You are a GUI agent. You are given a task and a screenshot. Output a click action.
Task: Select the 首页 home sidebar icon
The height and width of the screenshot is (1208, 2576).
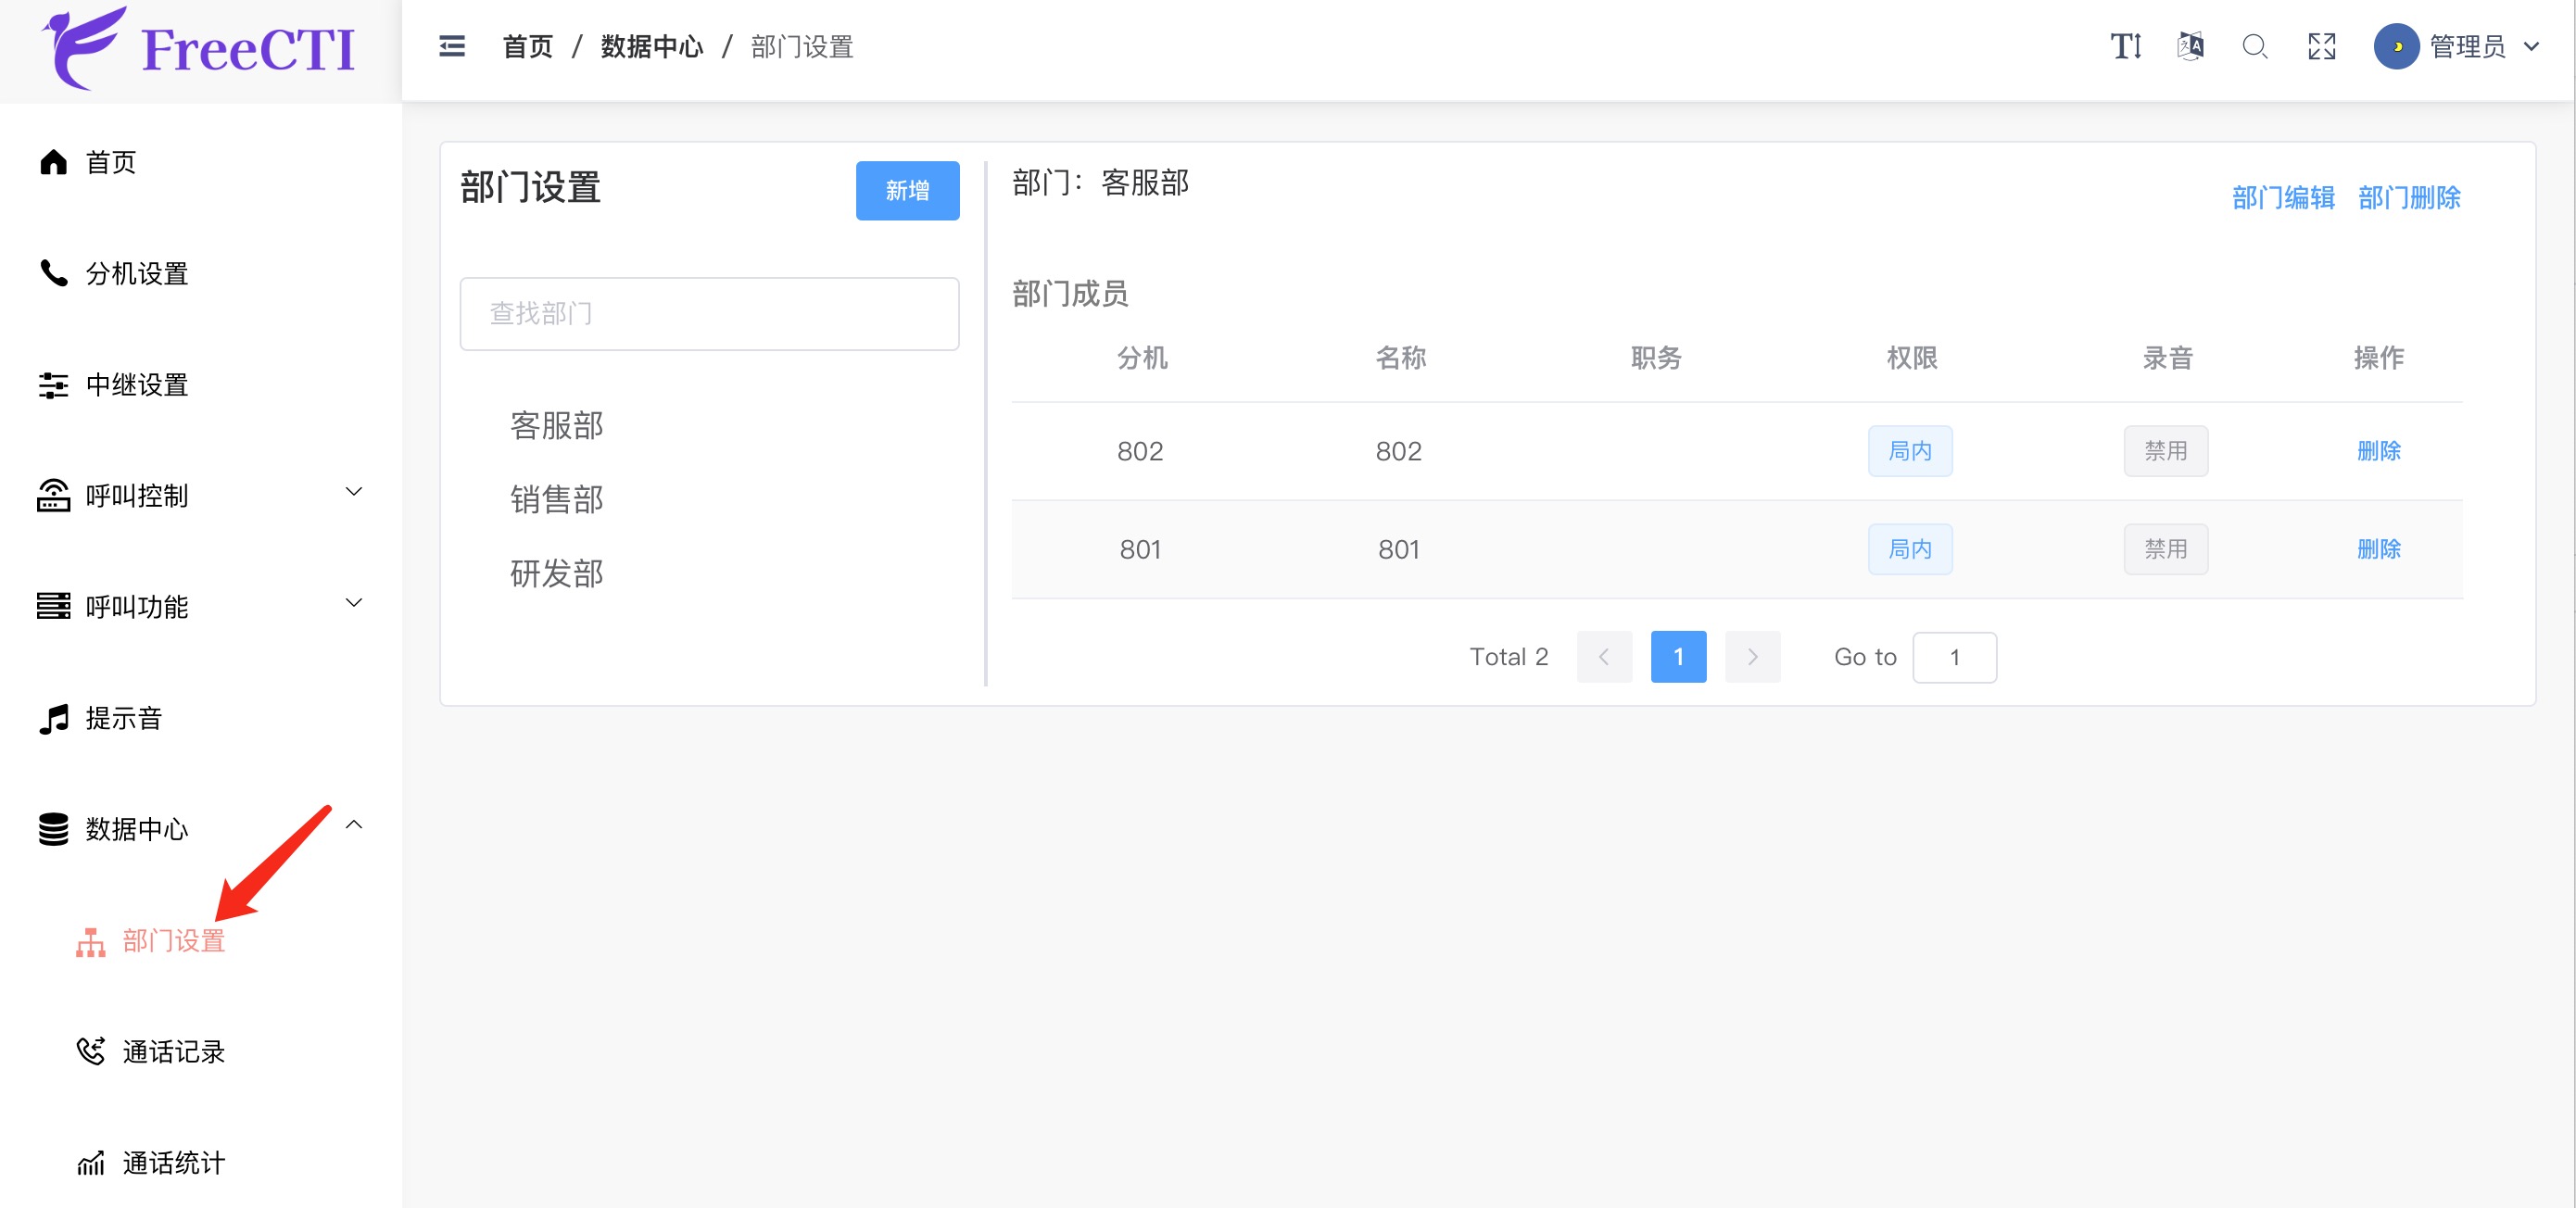54,161
